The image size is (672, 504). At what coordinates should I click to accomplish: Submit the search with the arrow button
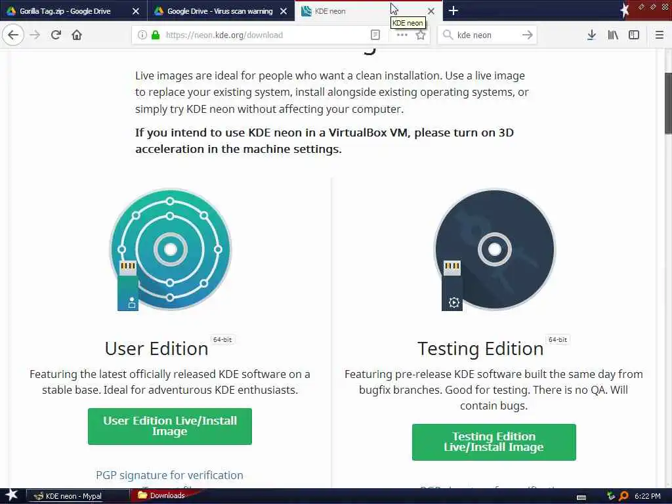pyautogui.click(x=528, y=35)
